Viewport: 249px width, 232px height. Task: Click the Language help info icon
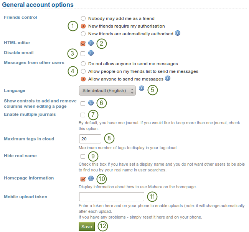[x=142, y=89]
